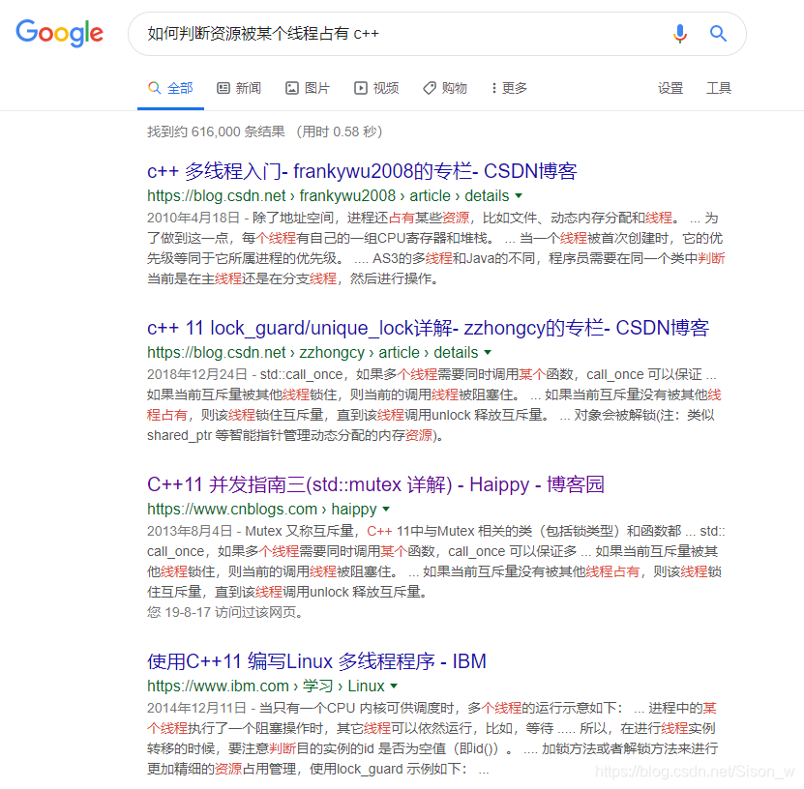Open the 更多 (More) menu
The image size is (804, 789).
[509, 88]
